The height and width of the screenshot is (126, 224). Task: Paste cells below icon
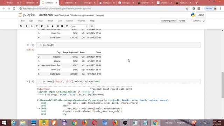coord(42,26)
